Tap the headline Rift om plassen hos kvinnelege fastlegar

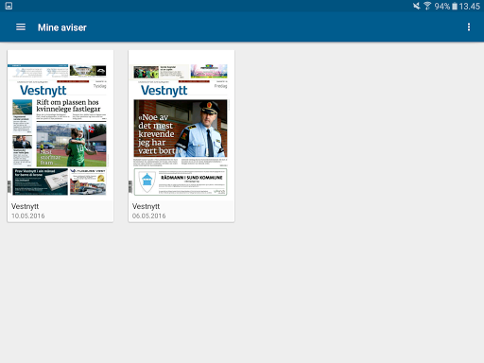68,106
